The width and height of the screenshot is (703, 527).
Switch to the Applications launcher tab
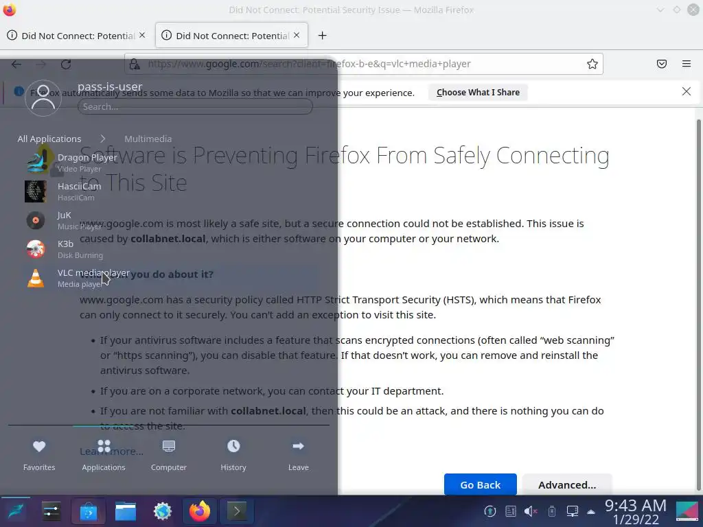(x=104, y=455)
